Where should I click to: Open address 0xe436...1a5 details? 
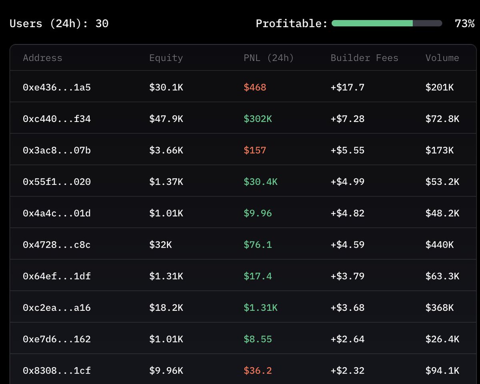click(x=56, y=87)
